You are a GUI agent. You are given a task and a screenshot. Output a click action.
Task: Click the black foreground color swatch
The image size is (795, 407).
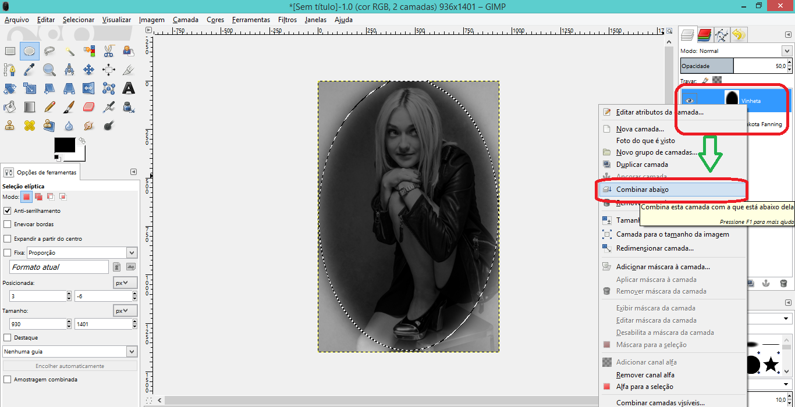65,145
